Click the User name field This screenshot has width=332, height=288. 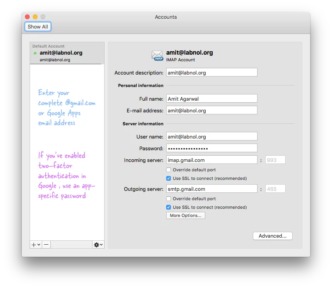pos(211,136)
